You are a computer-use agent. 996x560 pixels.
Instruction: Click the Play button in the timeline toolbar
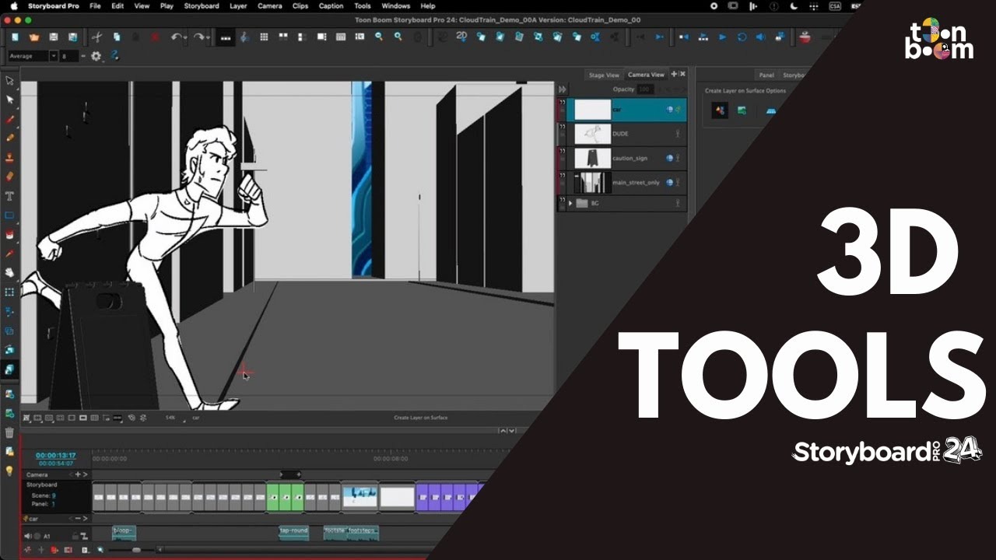721,37
